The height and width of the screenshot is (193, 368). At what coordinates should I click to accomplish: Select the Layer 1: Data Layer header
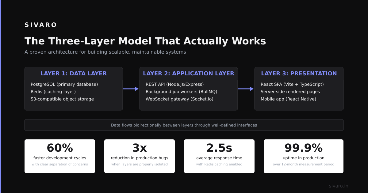[74, 74]
